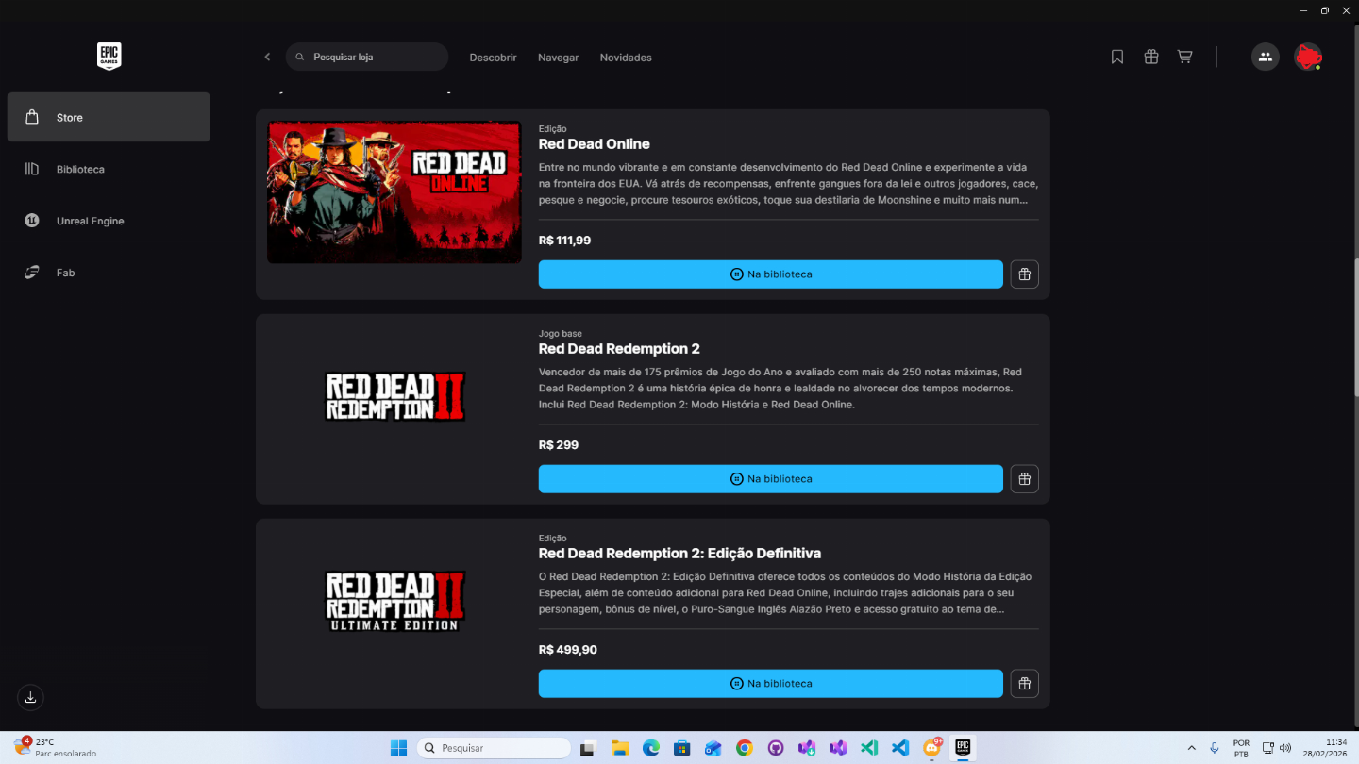Go back with the arrow button
This screenshot has height=764, width=1359.
tap(267, 58)
